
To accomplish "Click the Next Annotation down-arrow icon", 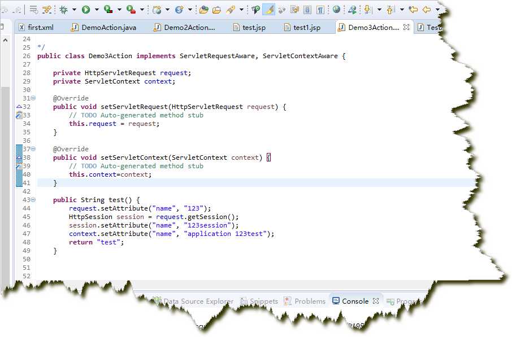I will (367, 10).
